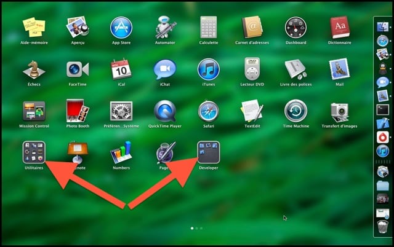This screenshot has width=394, height=247.
Task: Launch QuickTime Player
Action: point(165,111)
